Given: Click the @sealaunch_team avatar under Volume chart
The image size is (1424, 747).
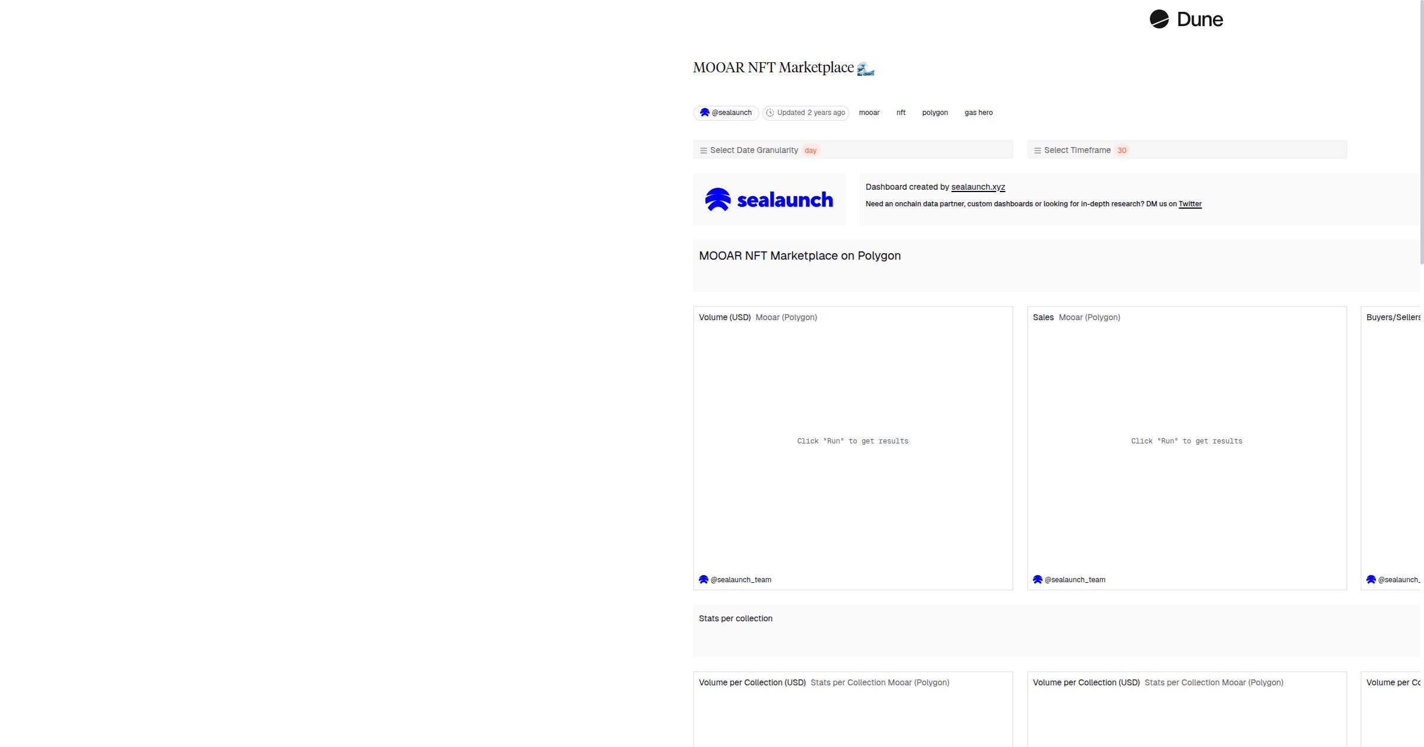Looking at the screenshot, I should pyautogui.click(x=704, y=579).
